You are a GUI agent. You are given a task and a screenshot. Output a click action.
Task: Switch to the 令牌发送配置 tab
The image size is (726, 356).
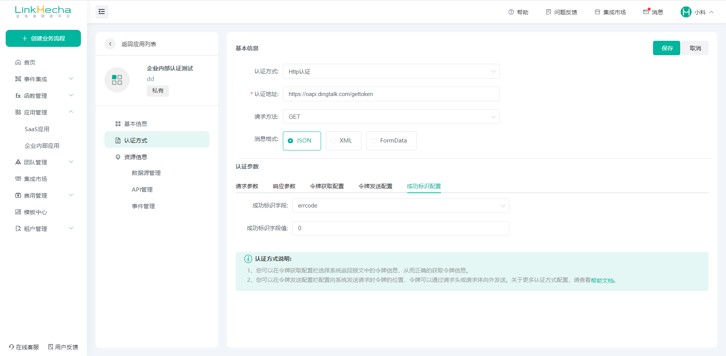[x=375, y=186]
